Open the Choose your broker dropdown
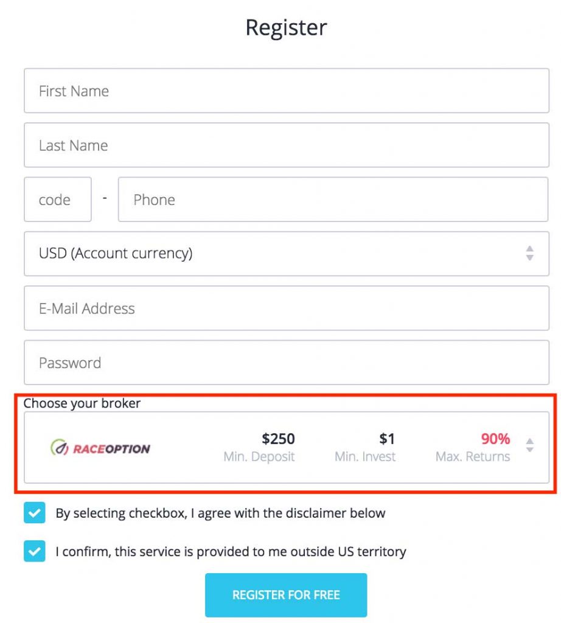Viewport: 561px width, 623px height. click(287, 447)
